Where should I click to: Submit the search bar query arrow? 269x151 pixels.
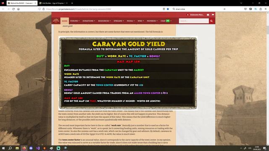tap(224, 9)
